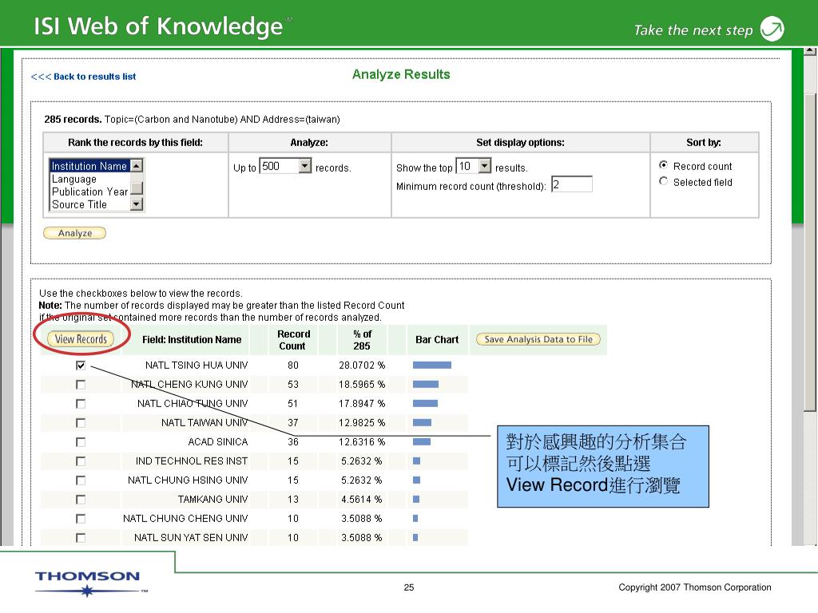Screen dimensions: 818x613
Task: Click the Analyze Results page heading
Action: (x=401, y=74)
